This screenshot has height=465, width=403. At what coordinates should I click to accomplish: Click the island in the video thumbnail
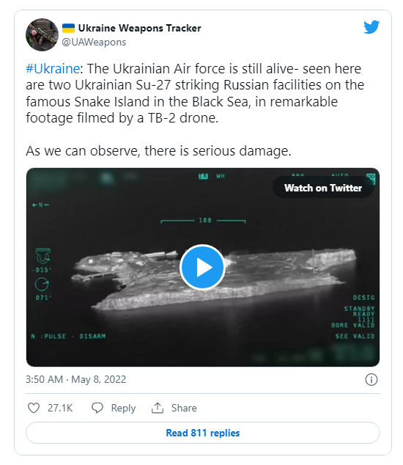coord(213,279)
